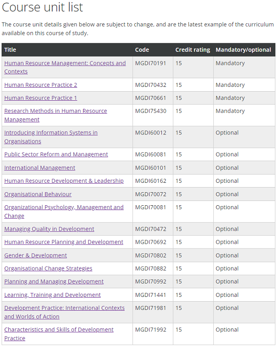Follow Research Methods in Human Resource Management link
Image resolution: width=277 pixels, height=347 pixels.
tap(55, 115)
